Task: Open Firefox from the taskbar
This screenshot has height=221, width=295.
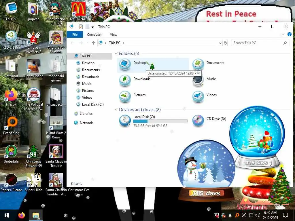Action: click(22, 215)
